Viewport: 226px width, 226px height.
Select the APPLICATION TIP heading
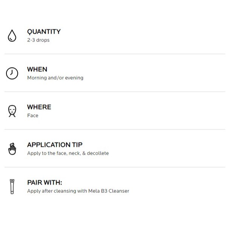point(55,145)
